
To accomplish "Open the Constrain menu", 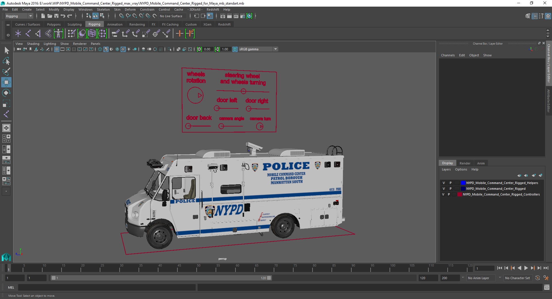I will coord(147,9).
